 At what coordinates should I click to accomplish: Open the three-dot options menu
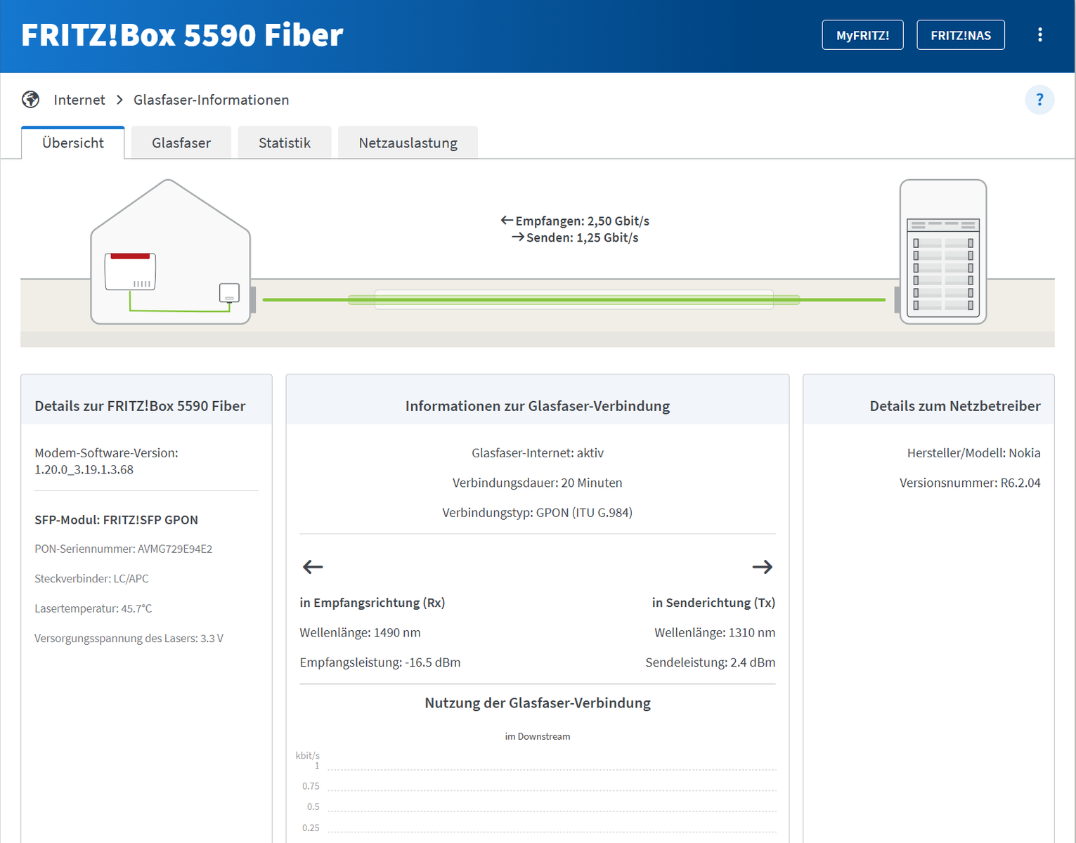(x=1039, y=35)
